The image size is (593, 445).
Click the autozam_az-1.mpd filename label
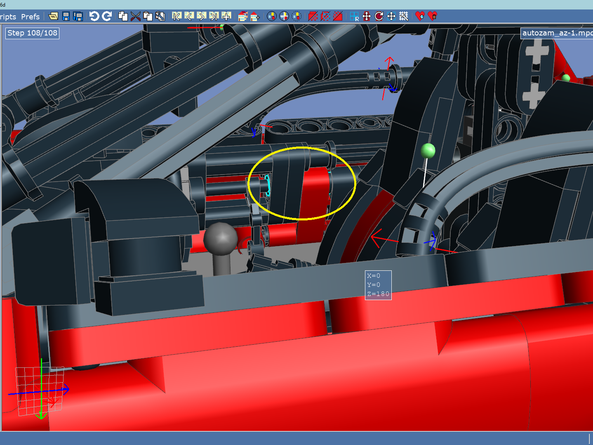point(556,33)
